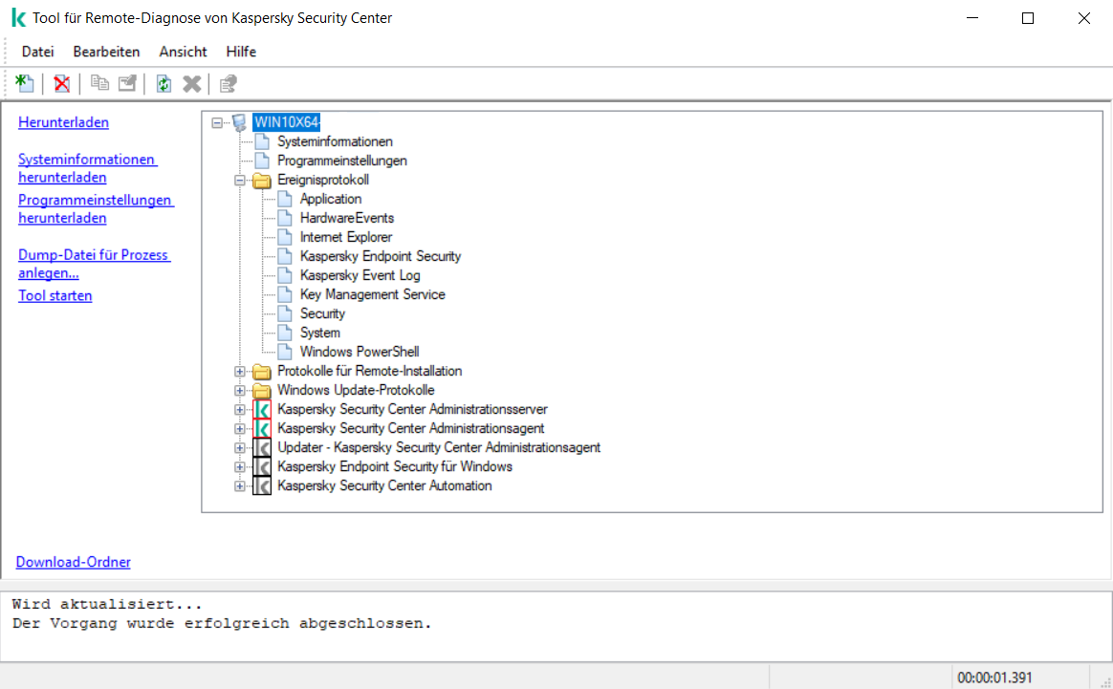Open the Datei menu

point(37,51)
